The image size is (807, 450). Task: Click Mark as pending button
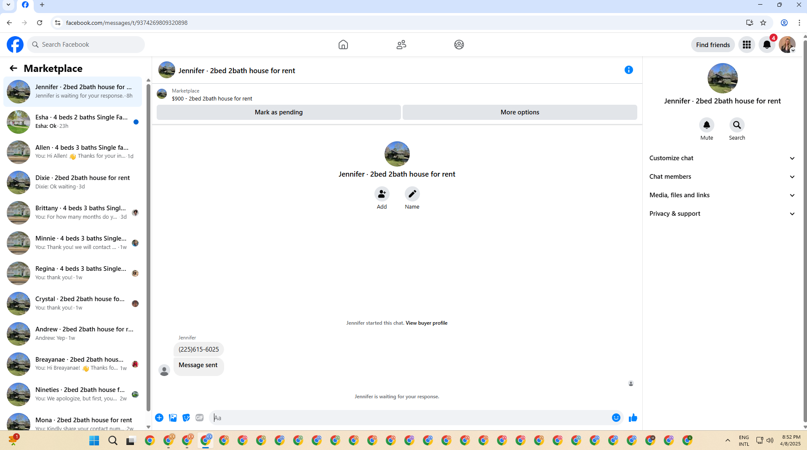coord(279,112)
